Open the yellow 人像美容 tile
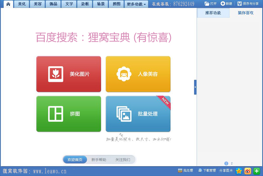The image size is (263, 176). click(138, 74)
